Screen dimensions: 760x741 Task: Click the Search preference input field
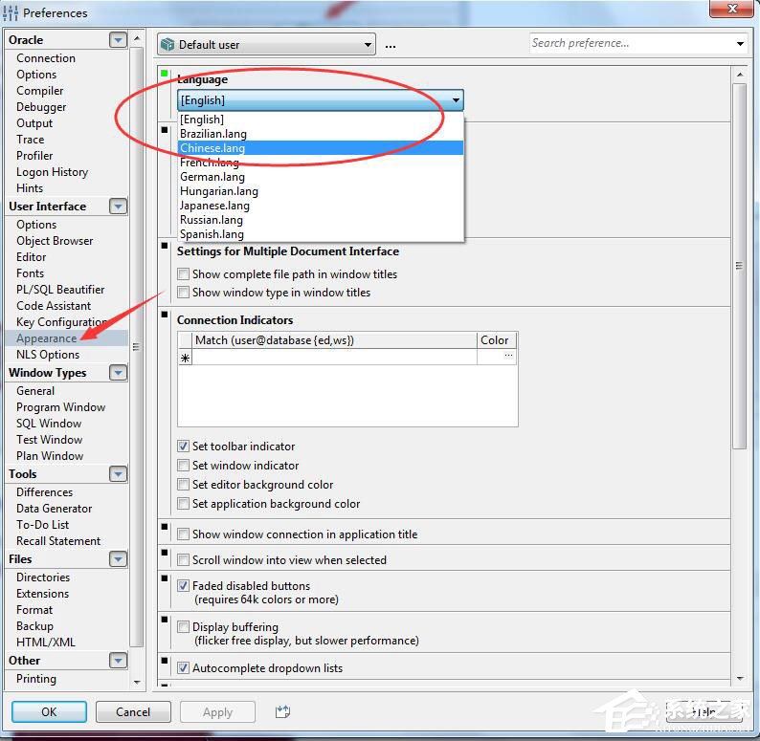point(630,44)
